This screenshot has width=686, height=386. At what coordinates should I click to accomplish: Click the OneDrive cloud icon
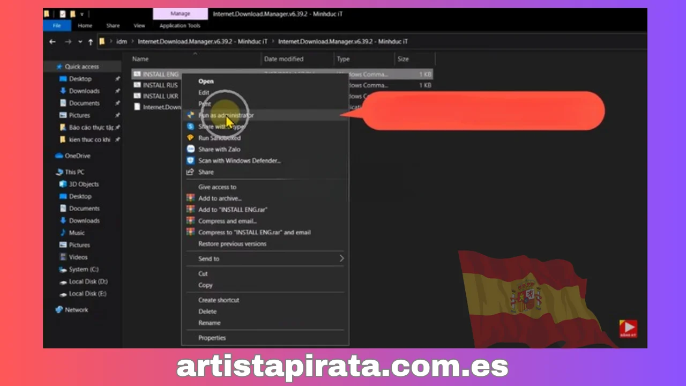click(x=59, y=156)
